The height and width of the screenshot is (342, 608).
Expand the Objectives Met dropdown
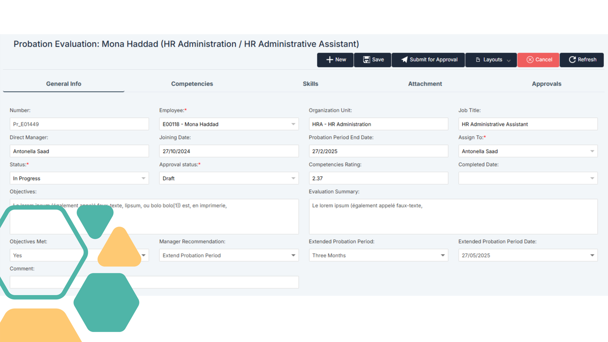[143, 255]
